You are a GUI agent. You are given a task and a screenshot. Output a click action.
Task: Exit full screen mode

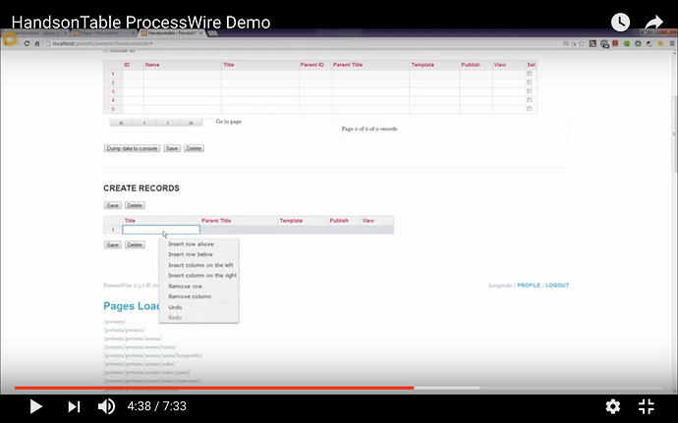tap(647, 406)
